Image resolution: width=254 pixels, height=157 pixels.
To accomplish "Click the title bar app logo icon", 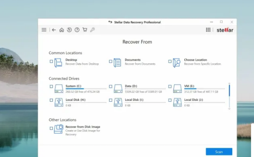I will pyautogui.click(x=110, y=22).
